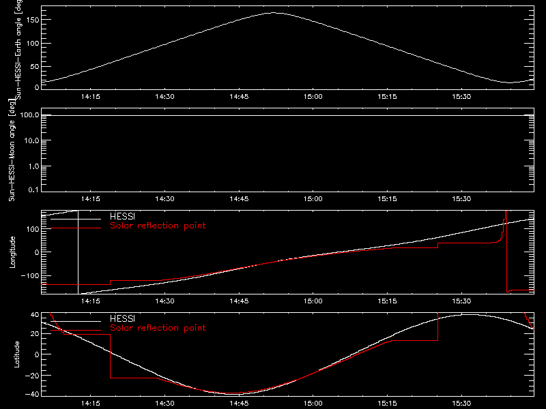This screenshot has height=409, width=546.
Task: Click white HESSI legend line in Latitude plot
Action: point(76,321)
